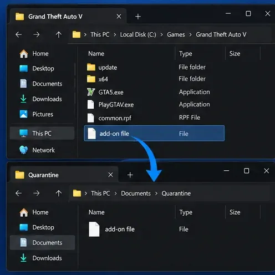This screenshot has height=275, width=275.
Task: Select the highlighted add-on file in GTA folder
Action: coord(154,134)
